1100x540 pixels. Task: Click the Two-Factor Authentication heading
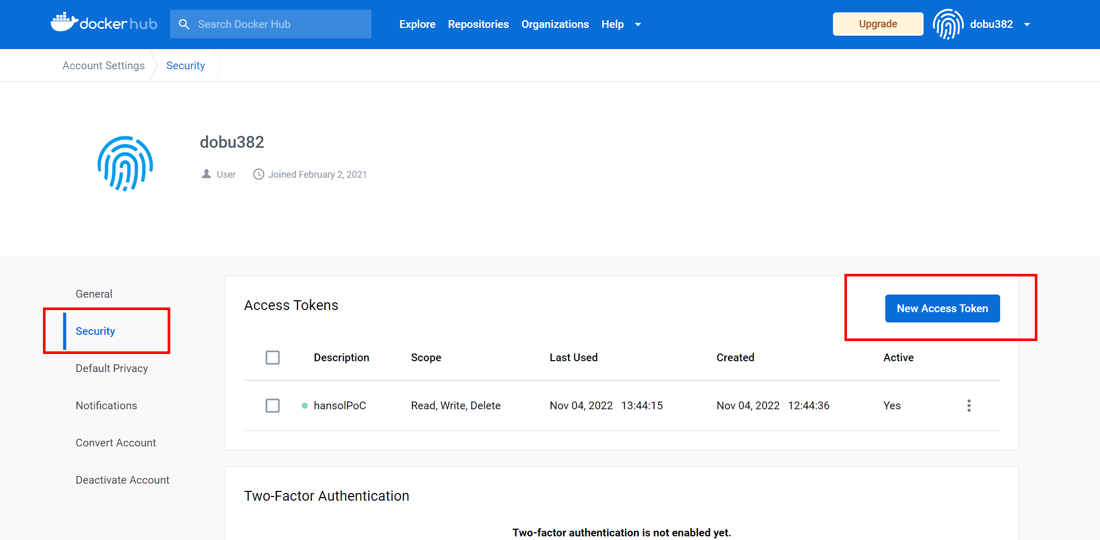click(x=326, y=496)
